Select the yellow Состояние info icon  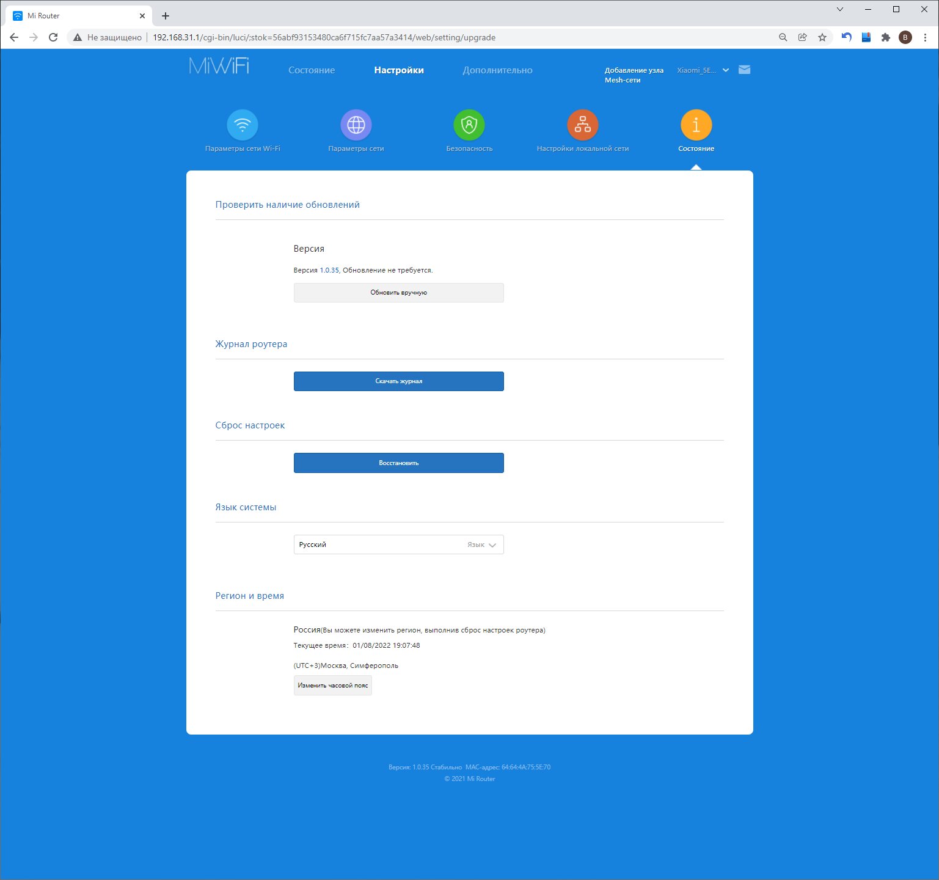[696, 125]
